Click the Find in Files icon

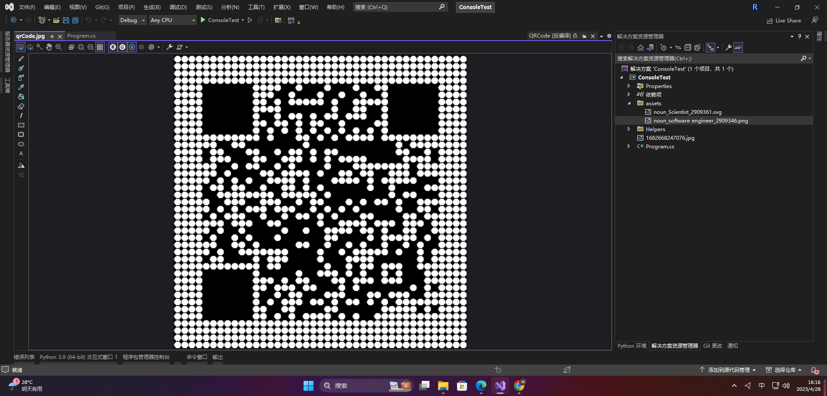(278, 20)
